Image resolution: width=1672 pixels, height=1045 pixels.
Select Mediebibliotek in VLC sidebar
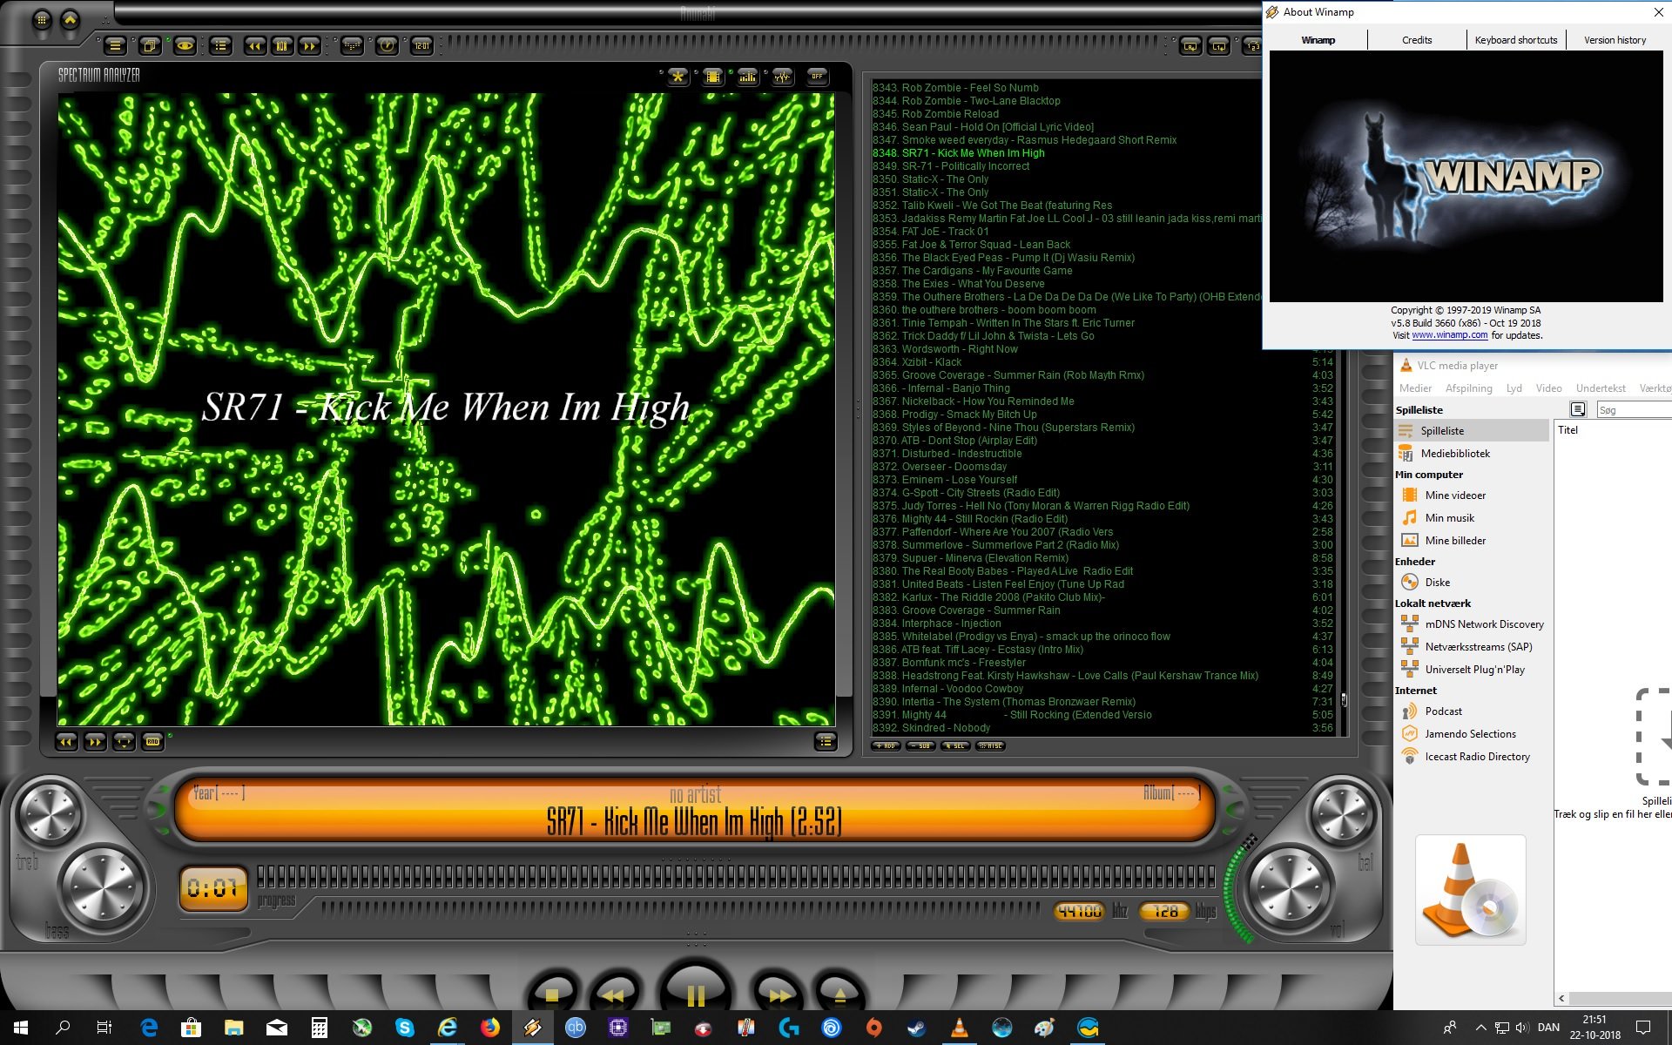click(1454, 454)
